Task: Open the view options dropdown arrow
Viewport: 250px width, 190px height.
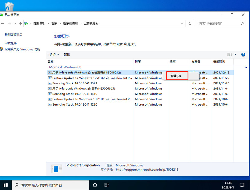Action: click(235, 54)
